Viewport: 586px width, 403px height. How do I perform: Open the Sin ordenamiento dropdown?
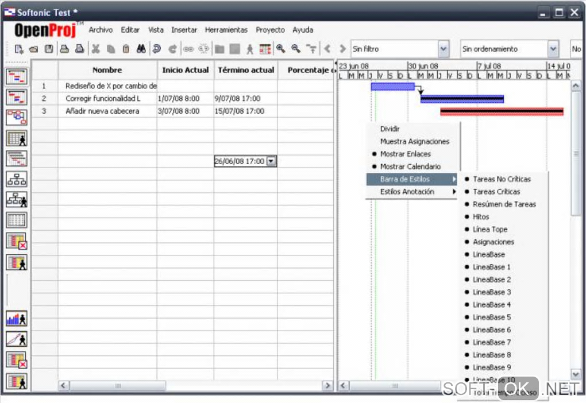pyautogui.click(x=553, y=49)
